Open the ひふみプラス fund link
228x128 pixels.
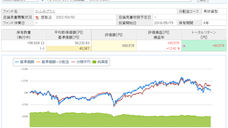tap(45, 11)
